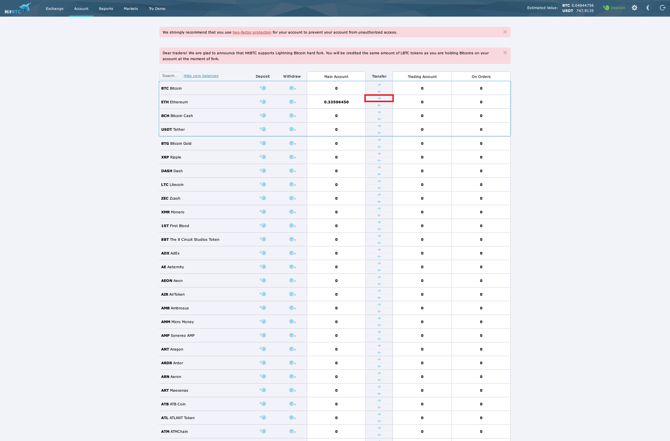Transfer BTC to trading account arrow
The height and width of the screenshot is (441, 670).
(x=379, y=85)
